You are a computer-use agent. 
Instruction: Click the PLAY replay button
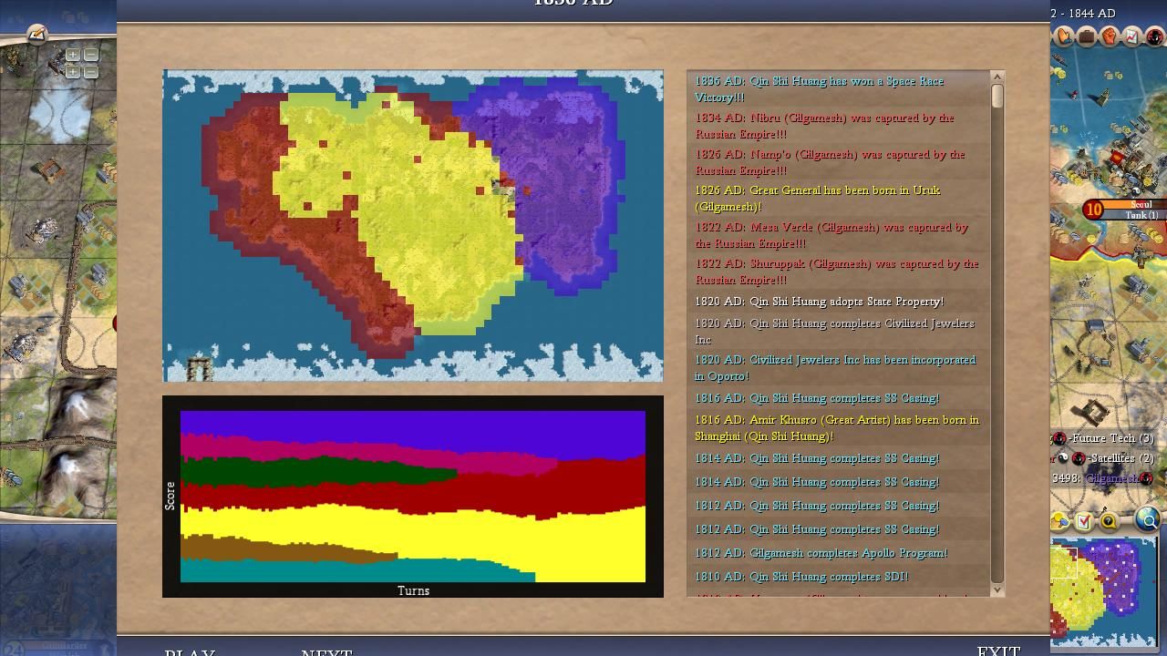coord(190,651)
